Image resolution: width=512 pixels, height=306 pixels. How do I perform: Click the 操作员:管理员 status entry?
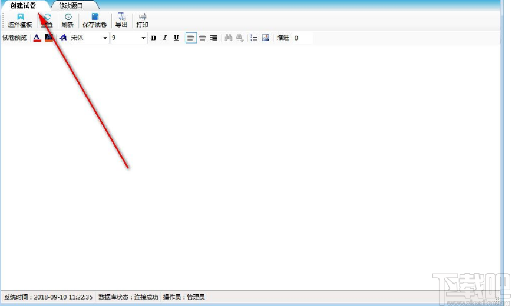tap(184, 297)
